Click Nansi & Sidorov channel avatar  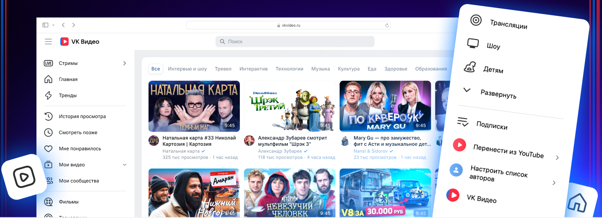click(345, 140)
